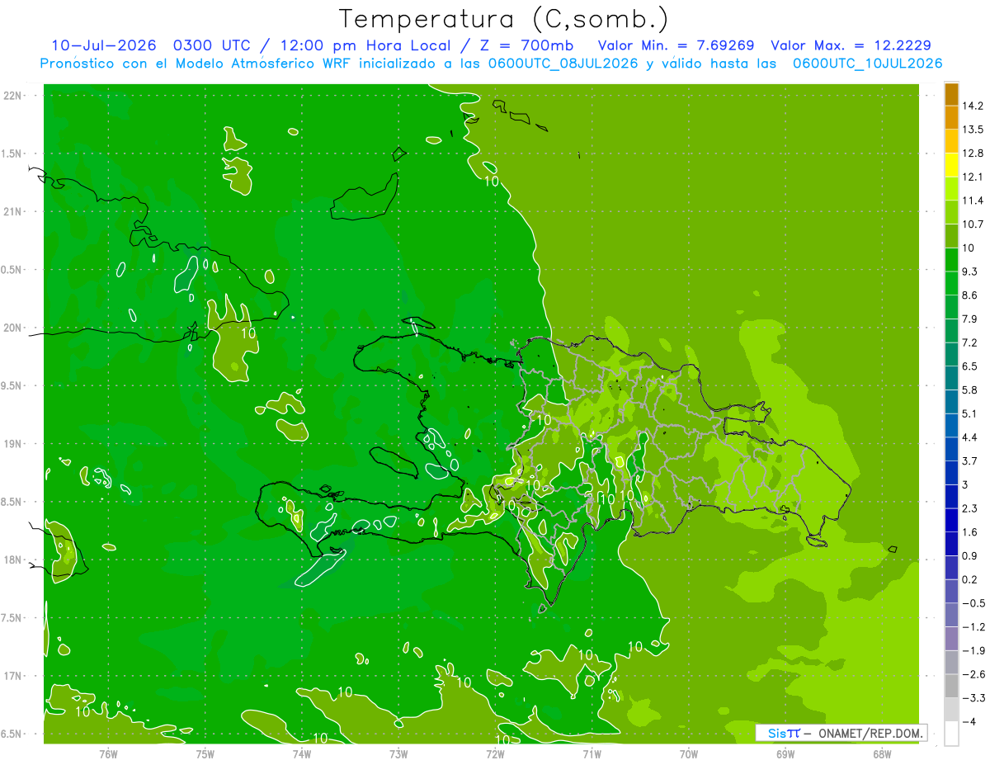This screenshot has width=990, height=765.
Task: Click the colorbar label '14.2'
Action: pos(973,106)
